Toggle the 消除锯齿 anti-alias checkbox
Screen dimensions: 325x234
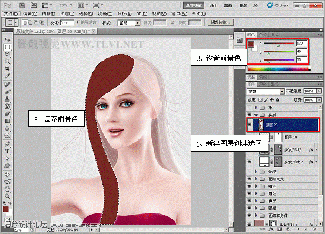coord(78,22)
